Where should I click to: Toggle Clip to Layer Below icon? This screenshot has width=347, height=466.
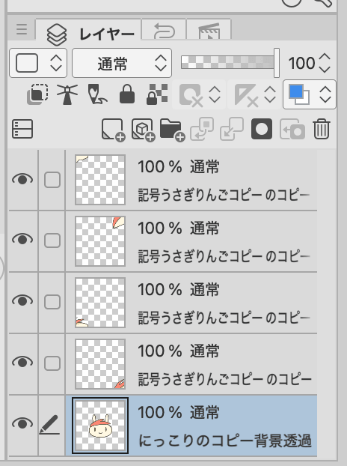coord(37,94)
